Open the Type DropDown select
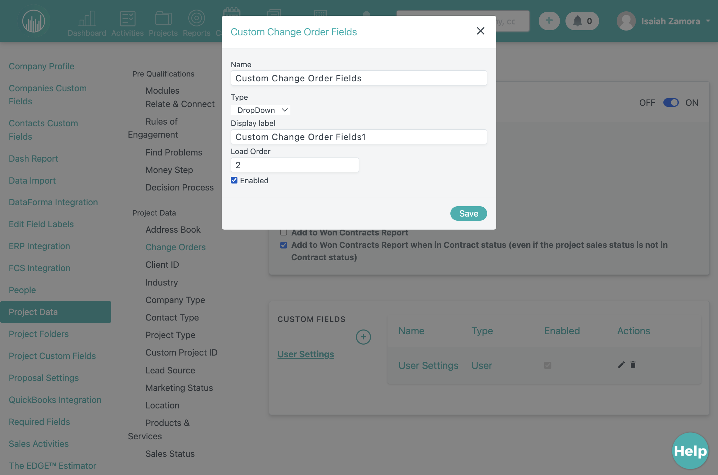This screenshot has width=718, height=475. pos(260,110)
